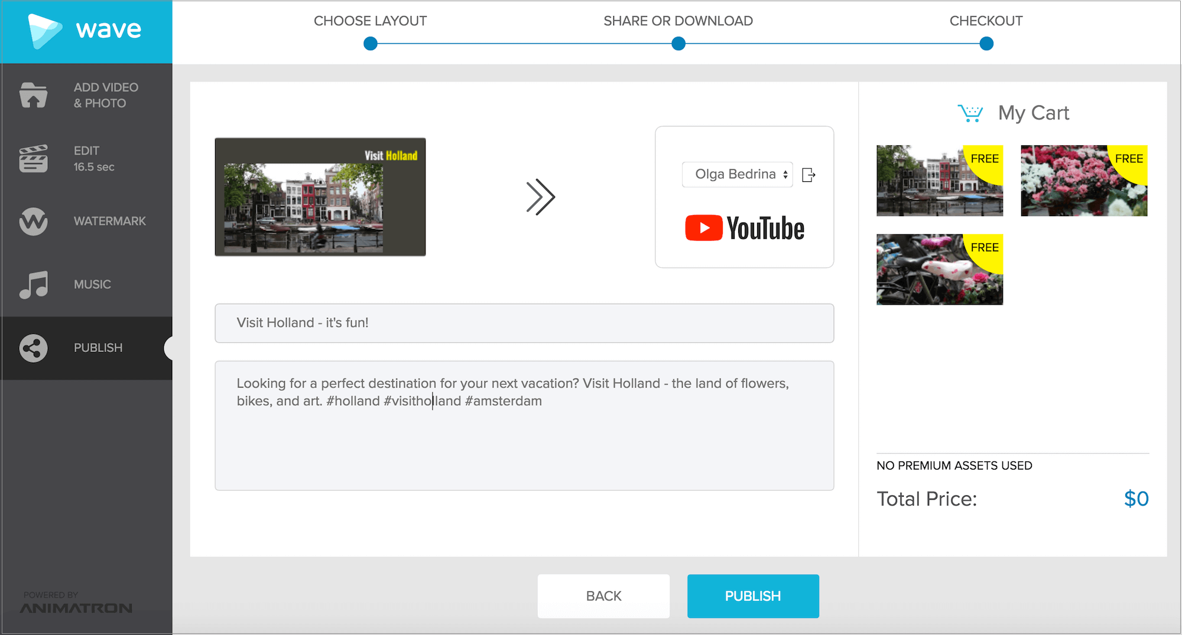Switch to the Watermark section
Screen dimensions: 1182x635
click(x=86, y=222)
